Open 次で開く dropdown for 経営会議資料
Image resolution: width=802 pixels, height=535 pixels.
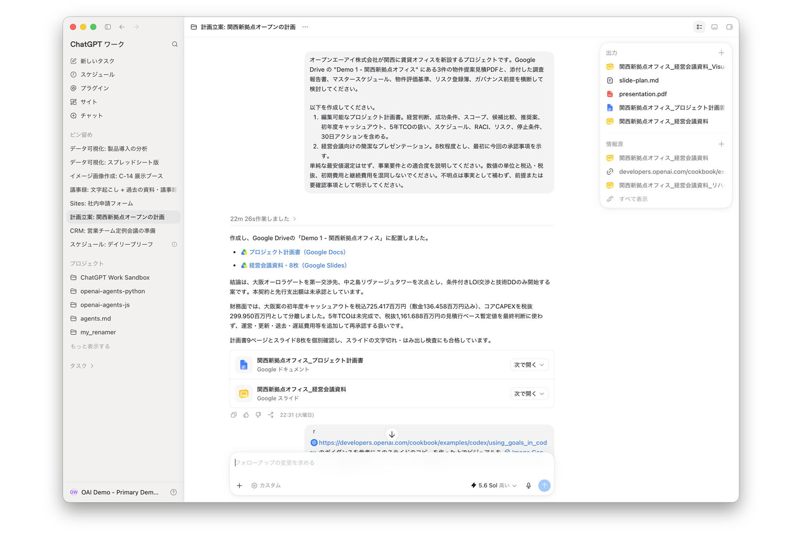click(529, 394)
